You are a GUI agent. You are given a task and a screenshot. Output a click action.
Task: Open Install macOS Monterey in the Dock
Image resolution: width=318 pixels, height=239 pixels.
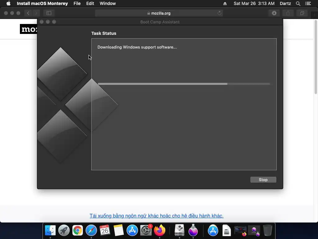(x=193, y=230)
